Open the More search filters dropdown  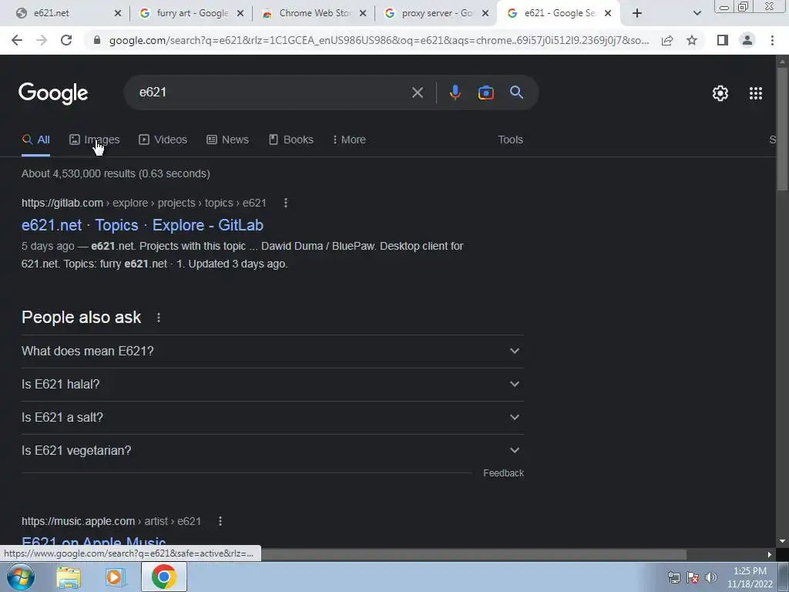coord(349,140)
